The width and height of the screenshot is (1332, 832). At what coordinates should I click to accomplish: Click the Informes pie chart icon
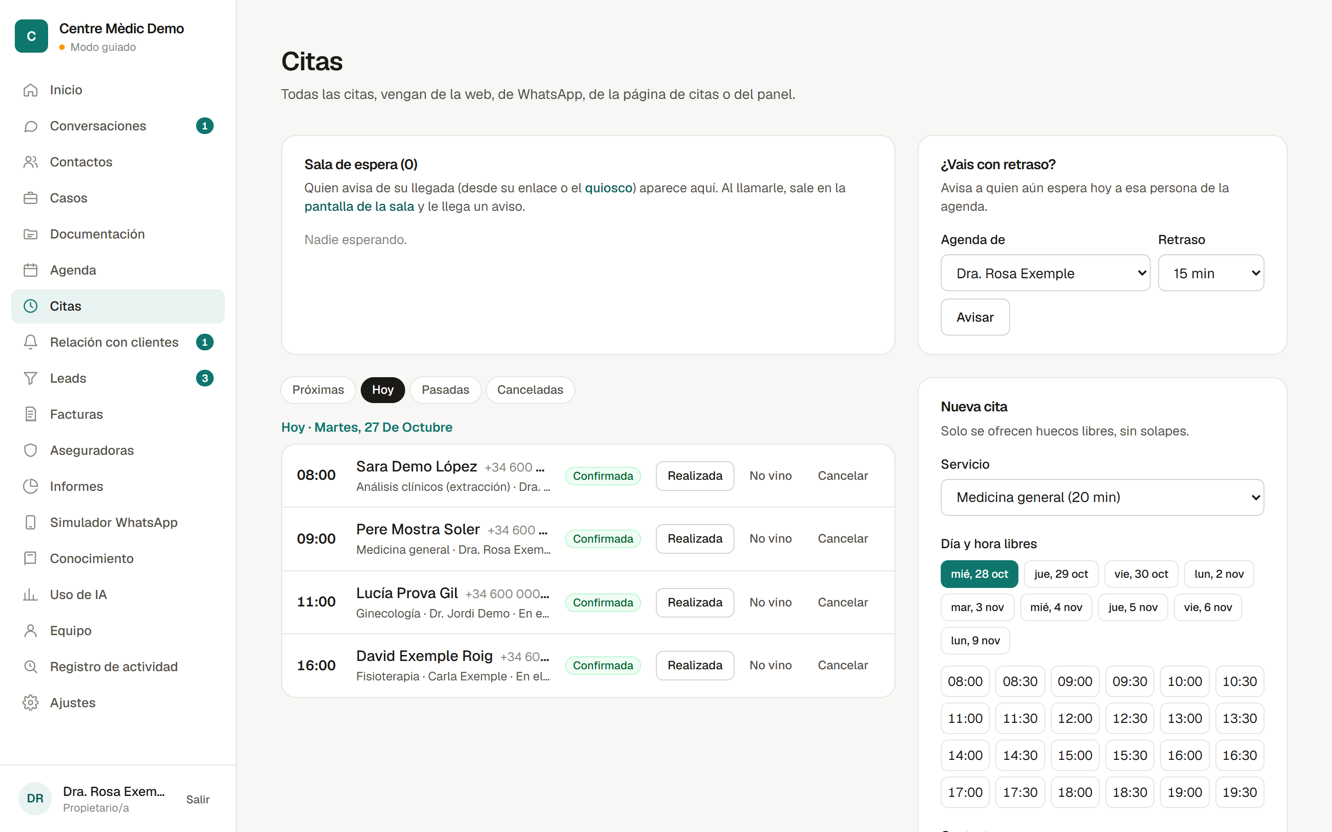[31, 486]
